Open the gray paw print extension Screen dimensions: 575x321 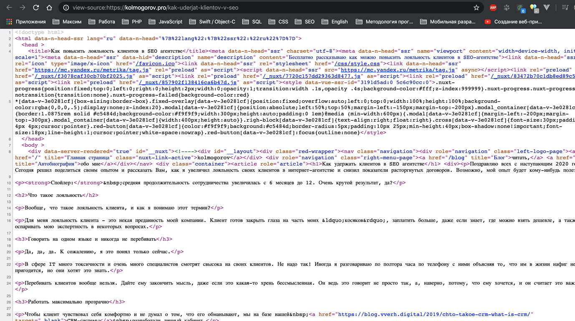[507, 8]
